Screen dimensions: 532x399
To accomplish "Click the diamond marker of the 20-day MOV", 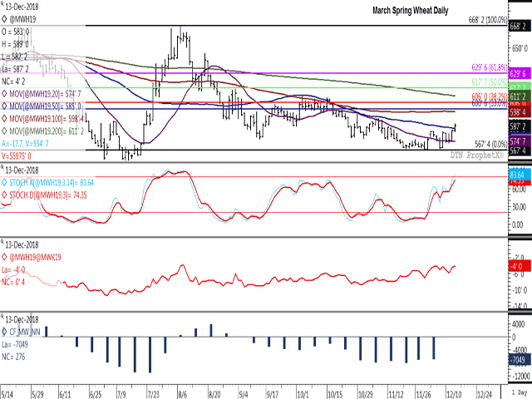I will 4,94.
